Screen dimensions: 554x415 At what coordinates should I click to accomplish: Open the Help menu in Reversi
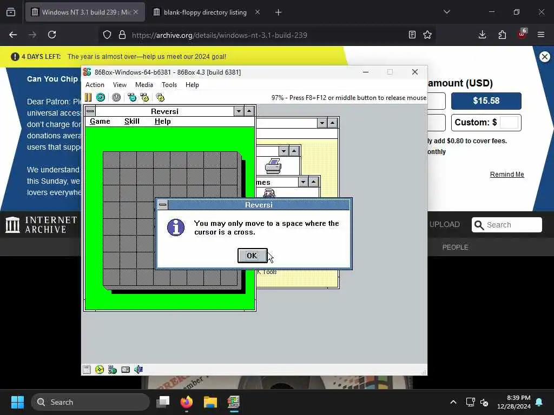[x=162, y=122]
